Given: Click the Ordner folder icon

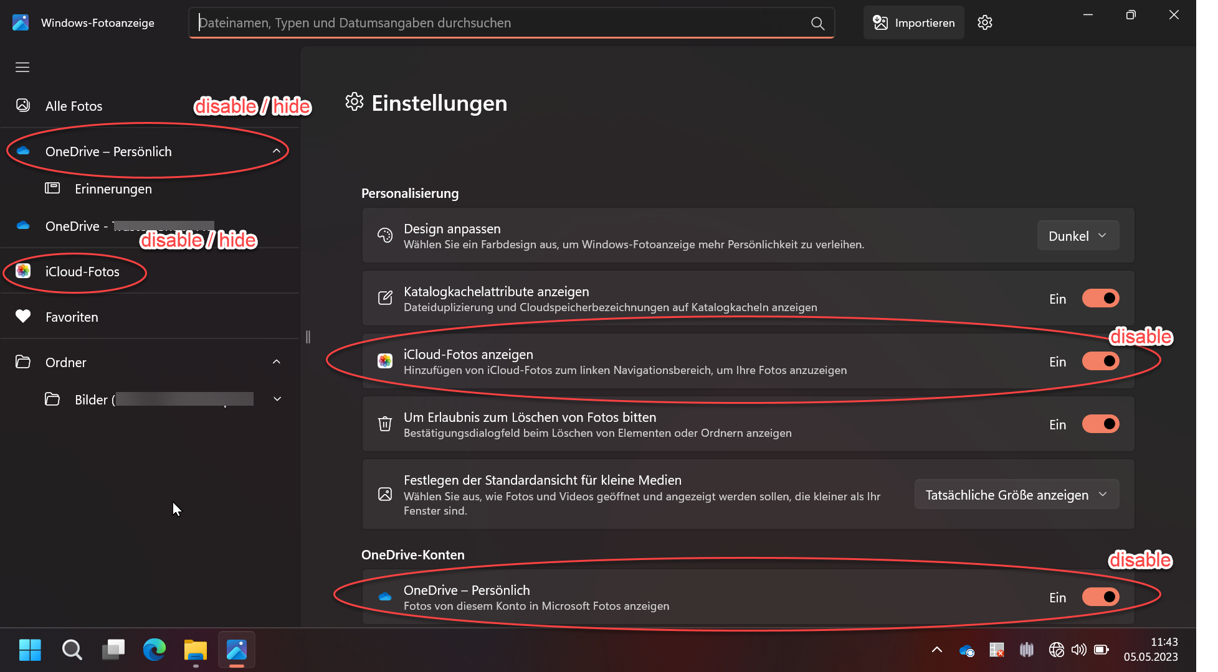Looking at the screenshot, I should [x=23, y=362].
